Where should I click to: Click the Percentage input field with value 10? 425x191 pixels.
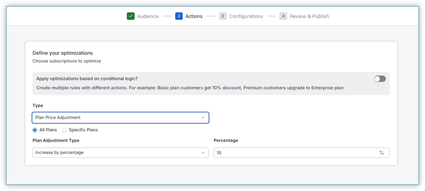coord(302,153)
